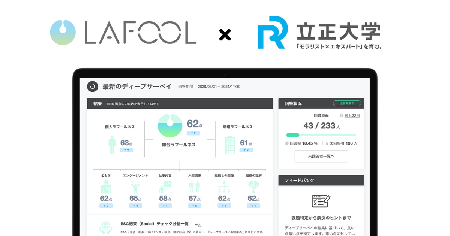Click the feedback checklist pencil icon
Viewport: 450px width, 236px height.
(321, 201)
